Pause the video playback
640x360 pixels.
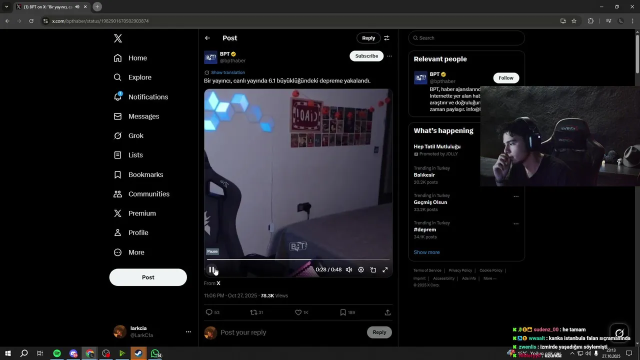coord(212,270)
